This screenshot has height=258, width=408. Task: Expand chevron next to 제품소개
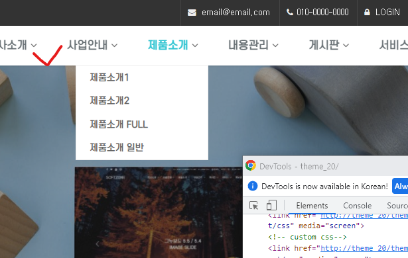click(195, 46)
